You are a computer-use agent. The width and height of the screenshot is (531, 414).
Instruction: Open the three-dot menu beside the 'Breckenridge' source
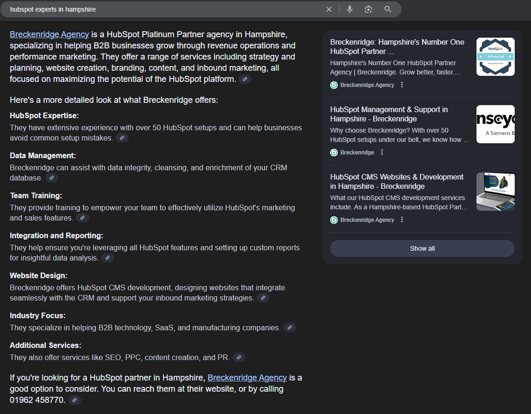coord(382,152)
